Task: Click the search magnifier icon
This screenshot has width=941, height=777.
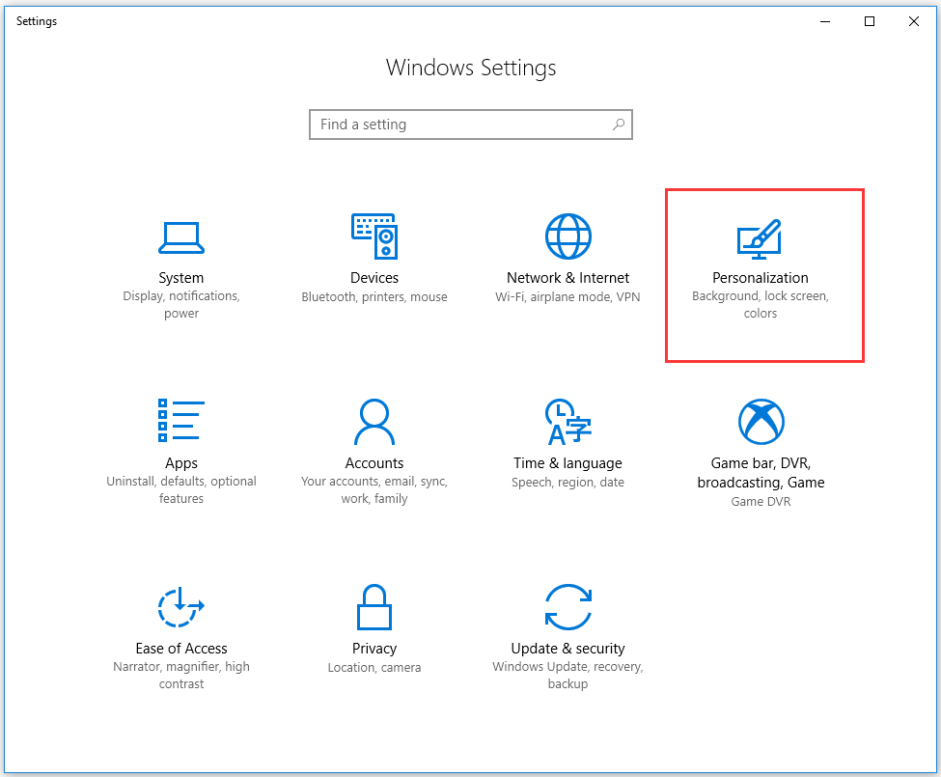Action: 618,125
